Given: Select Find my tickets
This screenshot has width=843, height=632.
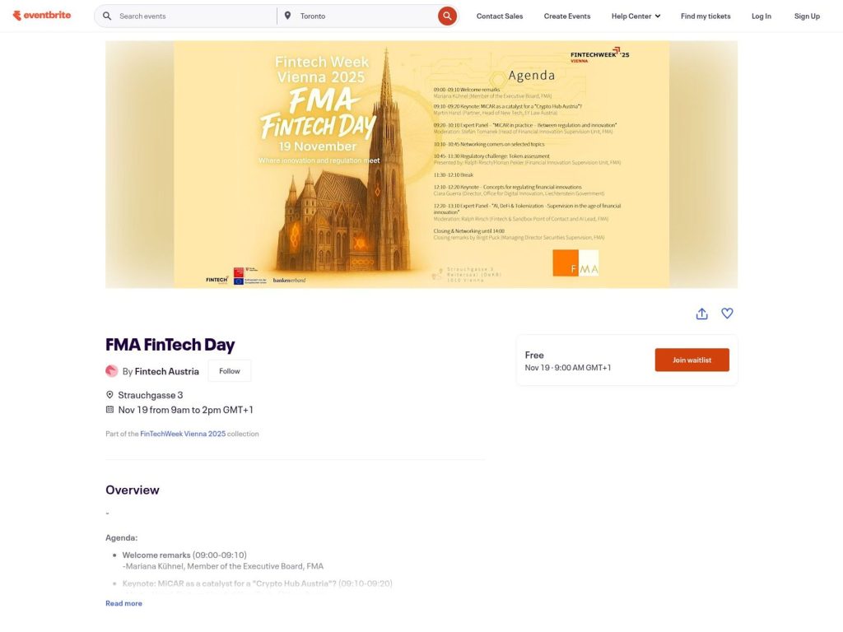Looking at the screenshot, I should tap(706, 15).
